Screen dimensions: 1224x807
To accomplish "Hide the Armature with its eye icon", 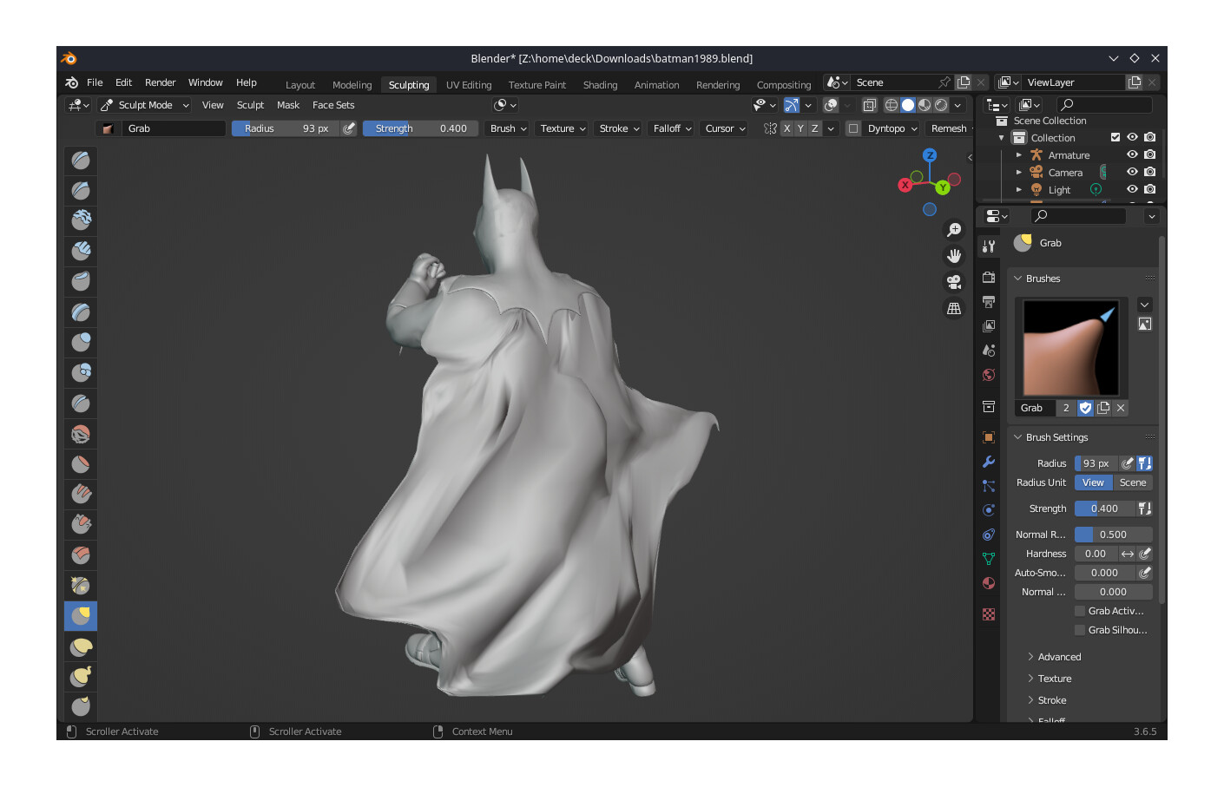I will [x=1132, y=154].
